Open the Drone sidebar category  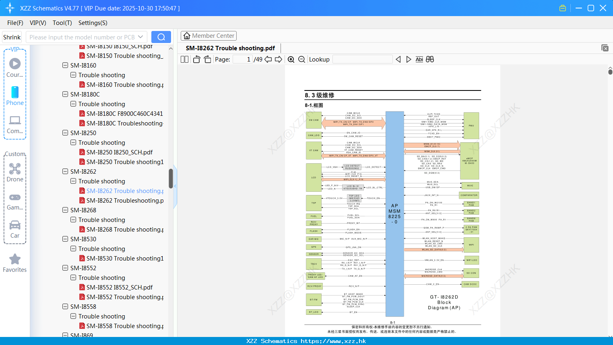click(x=15, y=172)
